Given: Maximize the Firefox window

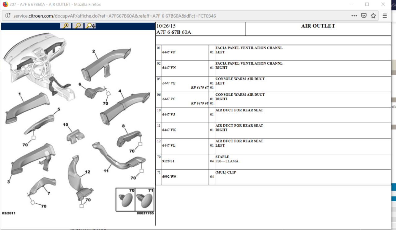Looking at the screenshot, I should (x=367, y=4).
